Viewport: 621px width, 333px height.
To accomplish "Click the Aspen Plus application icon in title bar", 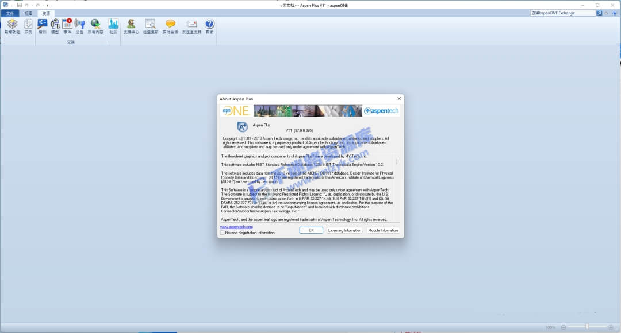I will click(5, 5).
